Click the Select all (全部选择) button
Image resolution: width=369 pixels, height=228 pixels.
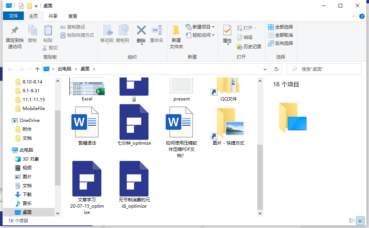click(x=281, y=27)
